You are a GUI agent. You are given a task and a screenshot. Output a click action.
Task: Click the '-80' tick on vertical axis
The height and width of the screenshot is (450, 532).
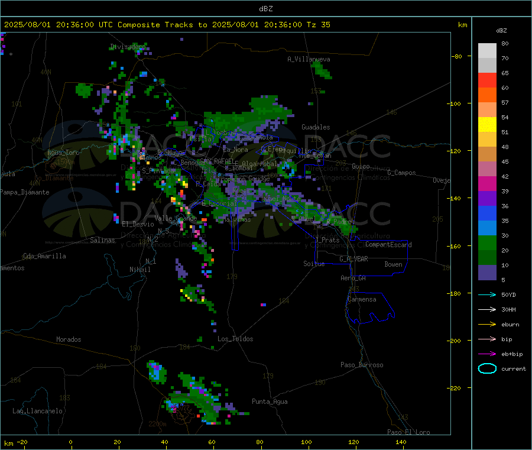456,56
